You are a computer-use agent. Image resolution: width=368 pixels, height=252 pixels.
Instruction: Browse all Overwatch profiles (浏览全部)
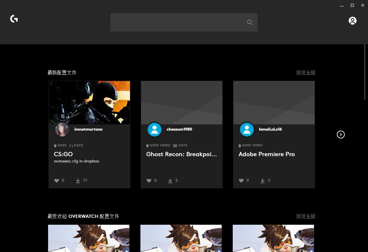click(305, 217)
